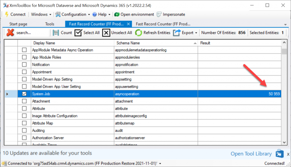The height and width of the screenshot is (167, 291).
Task: Click the System Job row selector arrow
Action: pos(7,94)
